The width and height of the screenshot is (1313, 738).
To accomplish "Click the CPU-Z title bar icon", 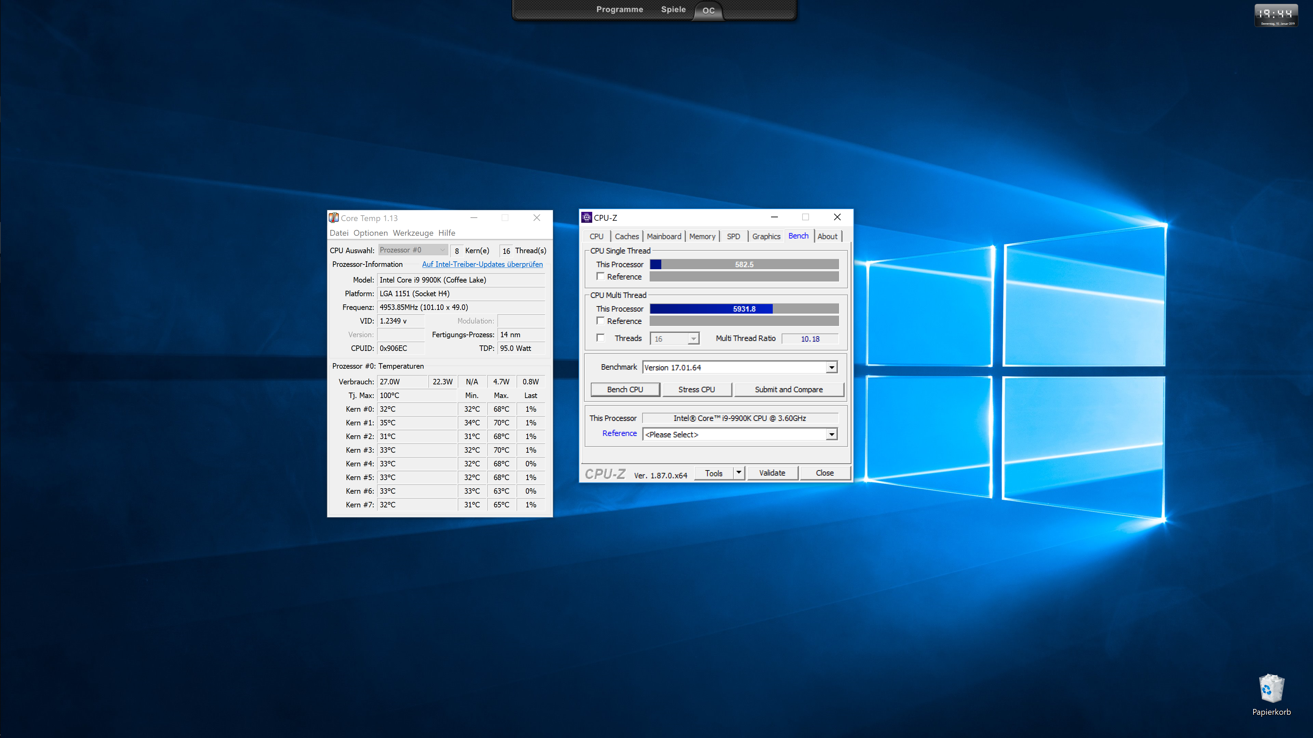I will coord(587,218).
